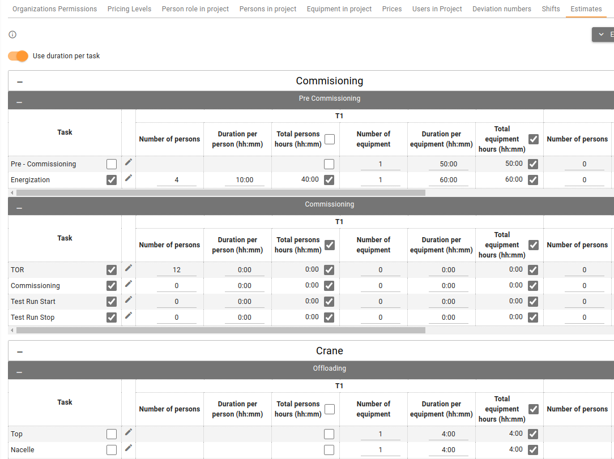Click the Number of persons field for TOR

tap(177, 270)
